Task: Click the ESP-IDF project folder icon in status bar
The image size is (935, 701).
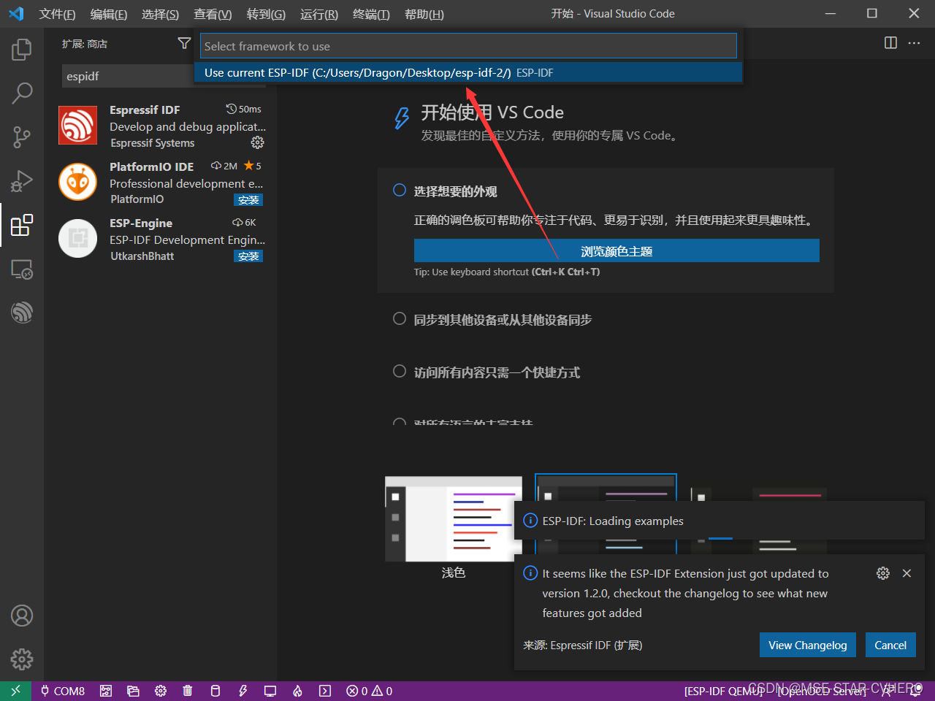Action: [x=133, y=691]
